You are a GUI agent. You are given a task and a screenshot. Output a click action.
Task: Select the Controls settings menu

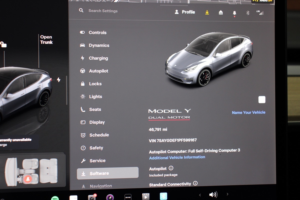point(97,32)
